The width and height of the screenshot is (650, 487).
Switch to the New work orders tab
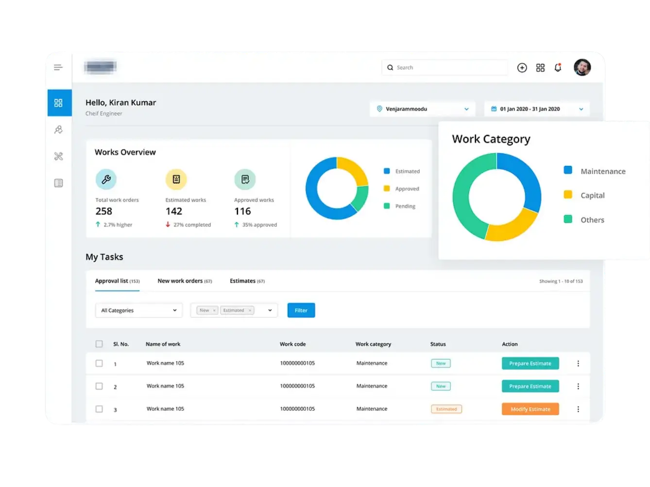click(x=185, y=281)
